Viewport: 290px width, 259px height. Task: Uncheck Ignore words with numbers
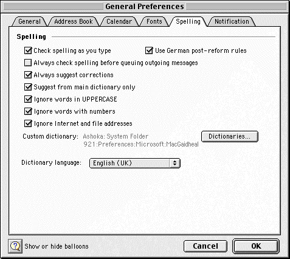coord(28,111)
